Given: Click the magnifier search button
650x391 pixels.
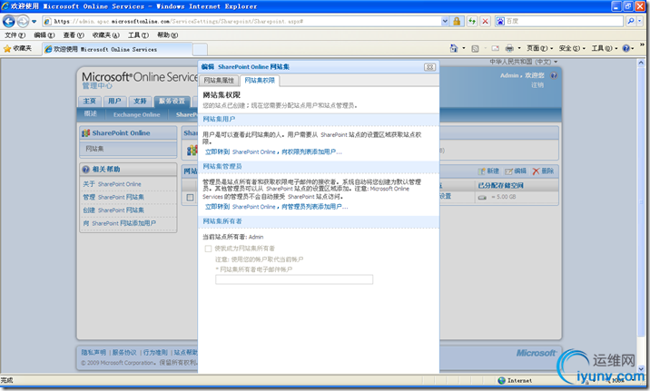Looking at the screenshot, I should click(x=630, y=21).
